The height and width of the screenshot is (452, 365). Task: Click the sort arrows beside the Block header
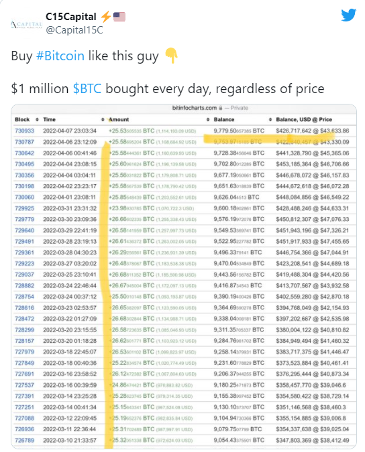tap(37, 119)
